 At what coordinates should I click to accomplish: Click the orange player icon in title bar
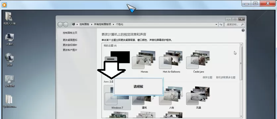(4, 5)
